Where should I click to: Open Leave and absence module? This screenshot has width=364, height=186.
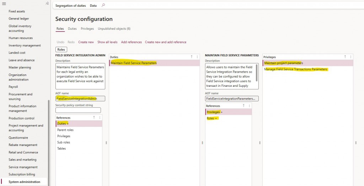22,60
